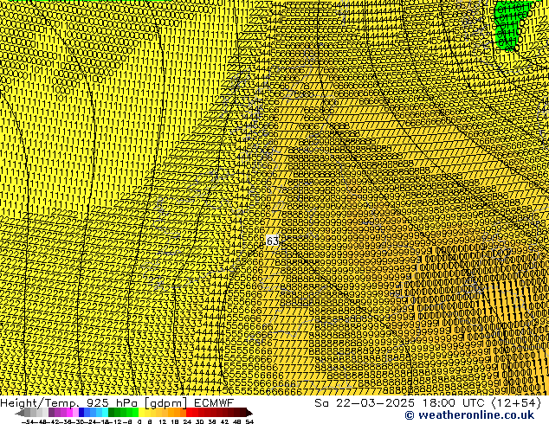Click the bright red segment of the color scale

[189, 412]
